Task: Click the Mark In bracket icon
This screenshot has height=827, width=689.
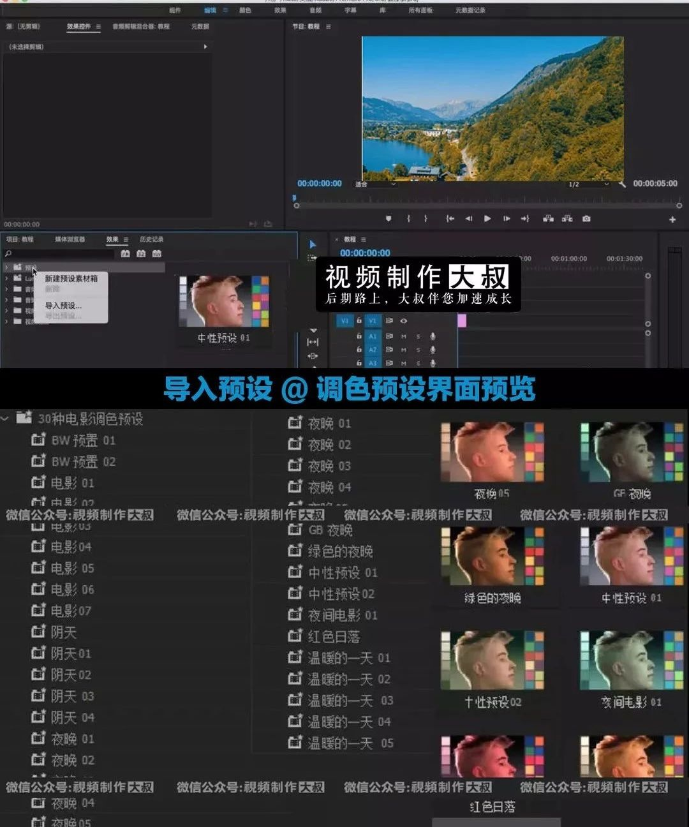Action: pyautogui.click(x=408, y=218)
